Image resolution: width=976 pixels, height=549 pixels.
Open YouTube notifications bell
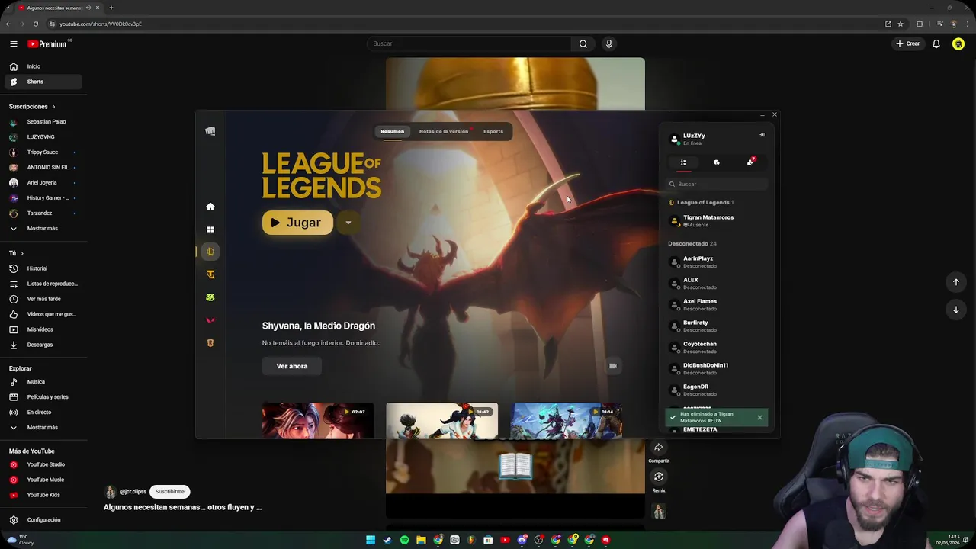point(936,43)
